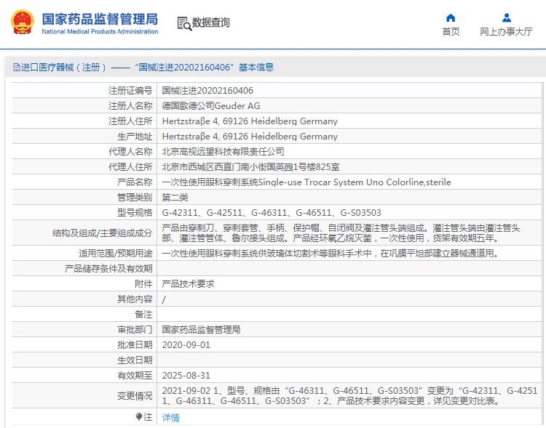Click the document icon before 进口医疗器械

click(x=16, y=67)
